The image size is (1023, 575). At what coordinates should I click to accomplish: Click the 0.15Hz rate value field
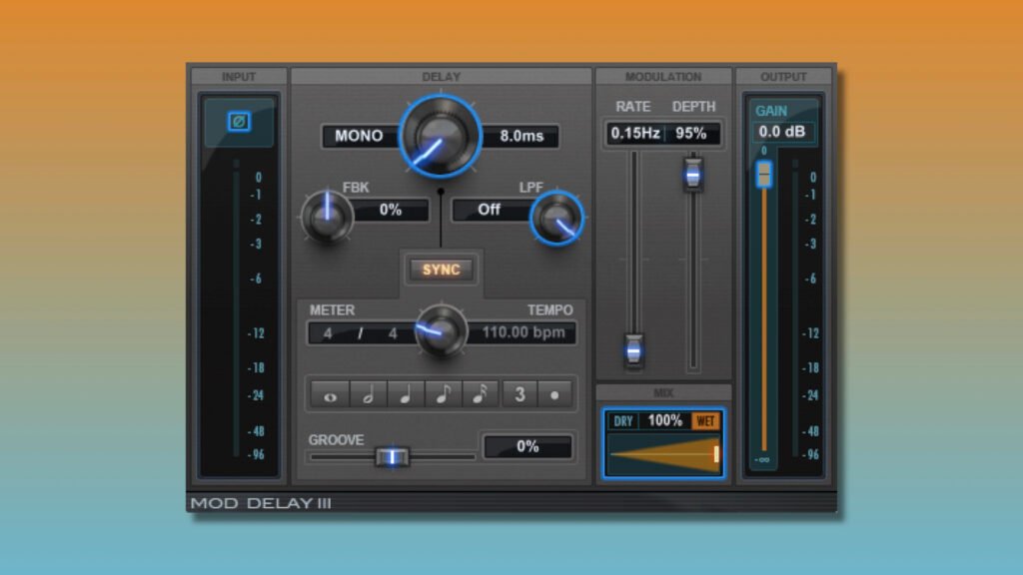[634, 133]
